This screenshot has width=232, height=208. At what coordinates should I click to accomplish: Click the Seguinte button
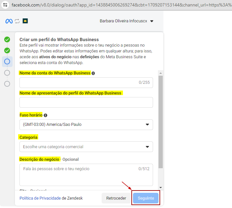[x=146, y=198]
